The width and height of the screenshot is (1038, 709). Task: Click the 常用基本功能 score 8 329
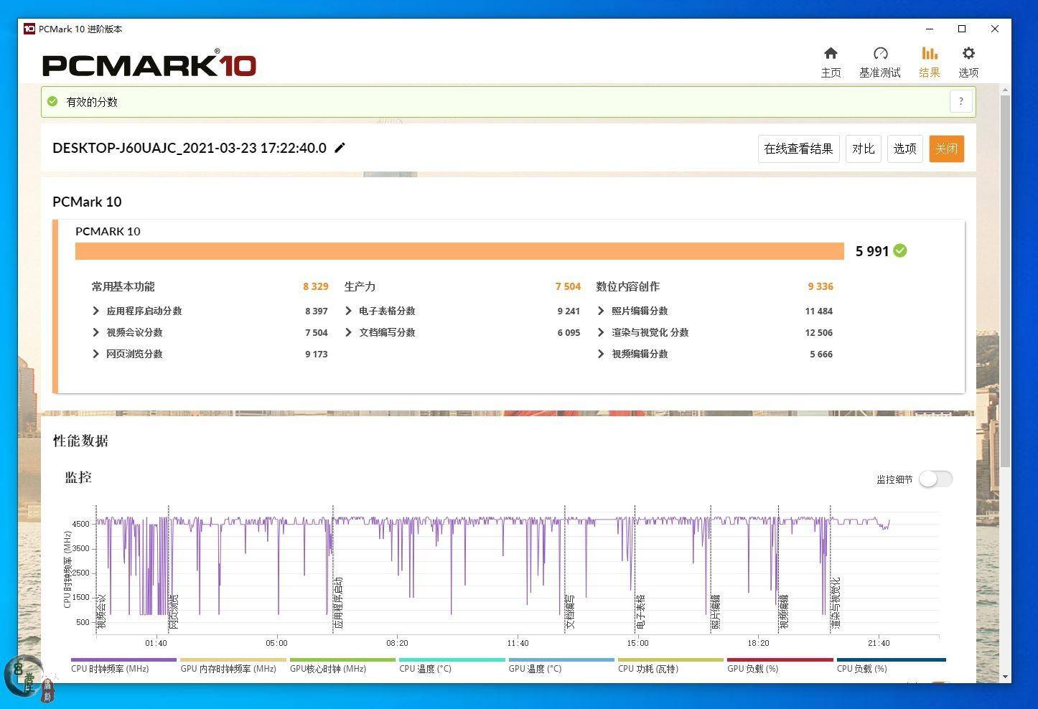[x=316, y=286]
